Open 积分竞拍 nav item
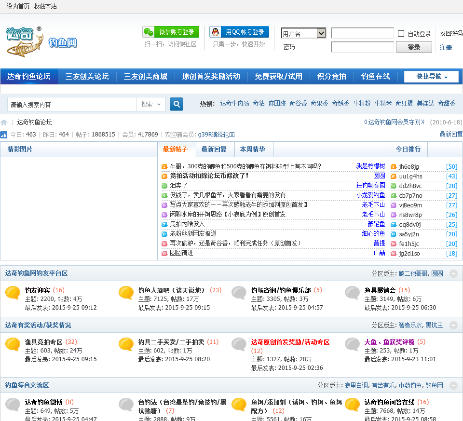463x421 pixels. click(x=332, y=77)
